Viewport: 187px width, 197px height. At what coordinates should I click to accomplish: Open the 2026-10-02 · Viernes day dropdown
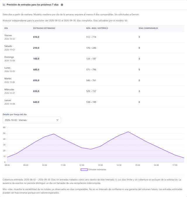click(x=32, y=120)
